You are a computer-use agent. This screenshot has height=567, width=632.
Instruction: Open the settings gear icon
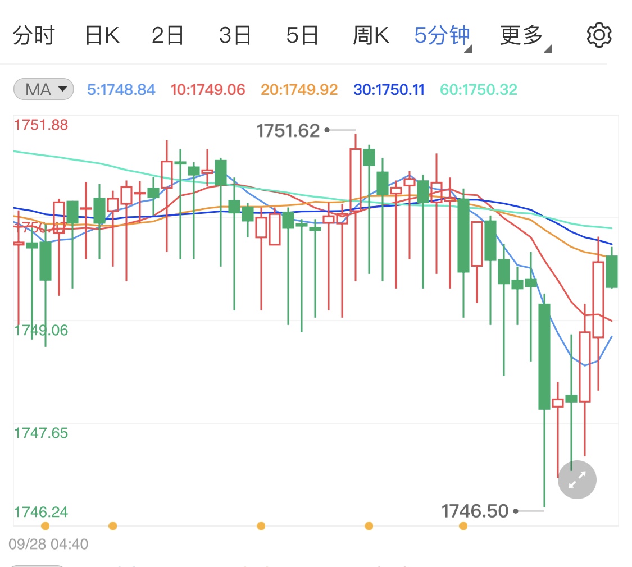coord(599,35)
